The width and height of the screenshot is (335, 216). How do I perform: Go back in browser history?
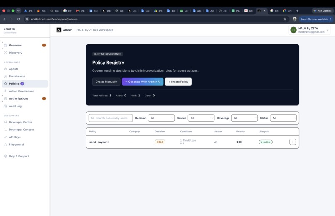tap(5, 19)
